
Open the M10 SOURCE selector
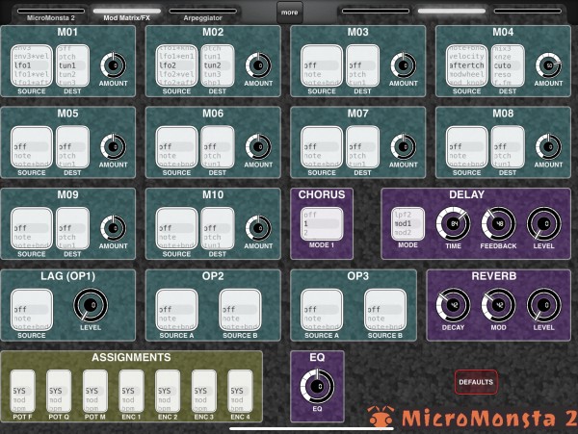(176, 228)
